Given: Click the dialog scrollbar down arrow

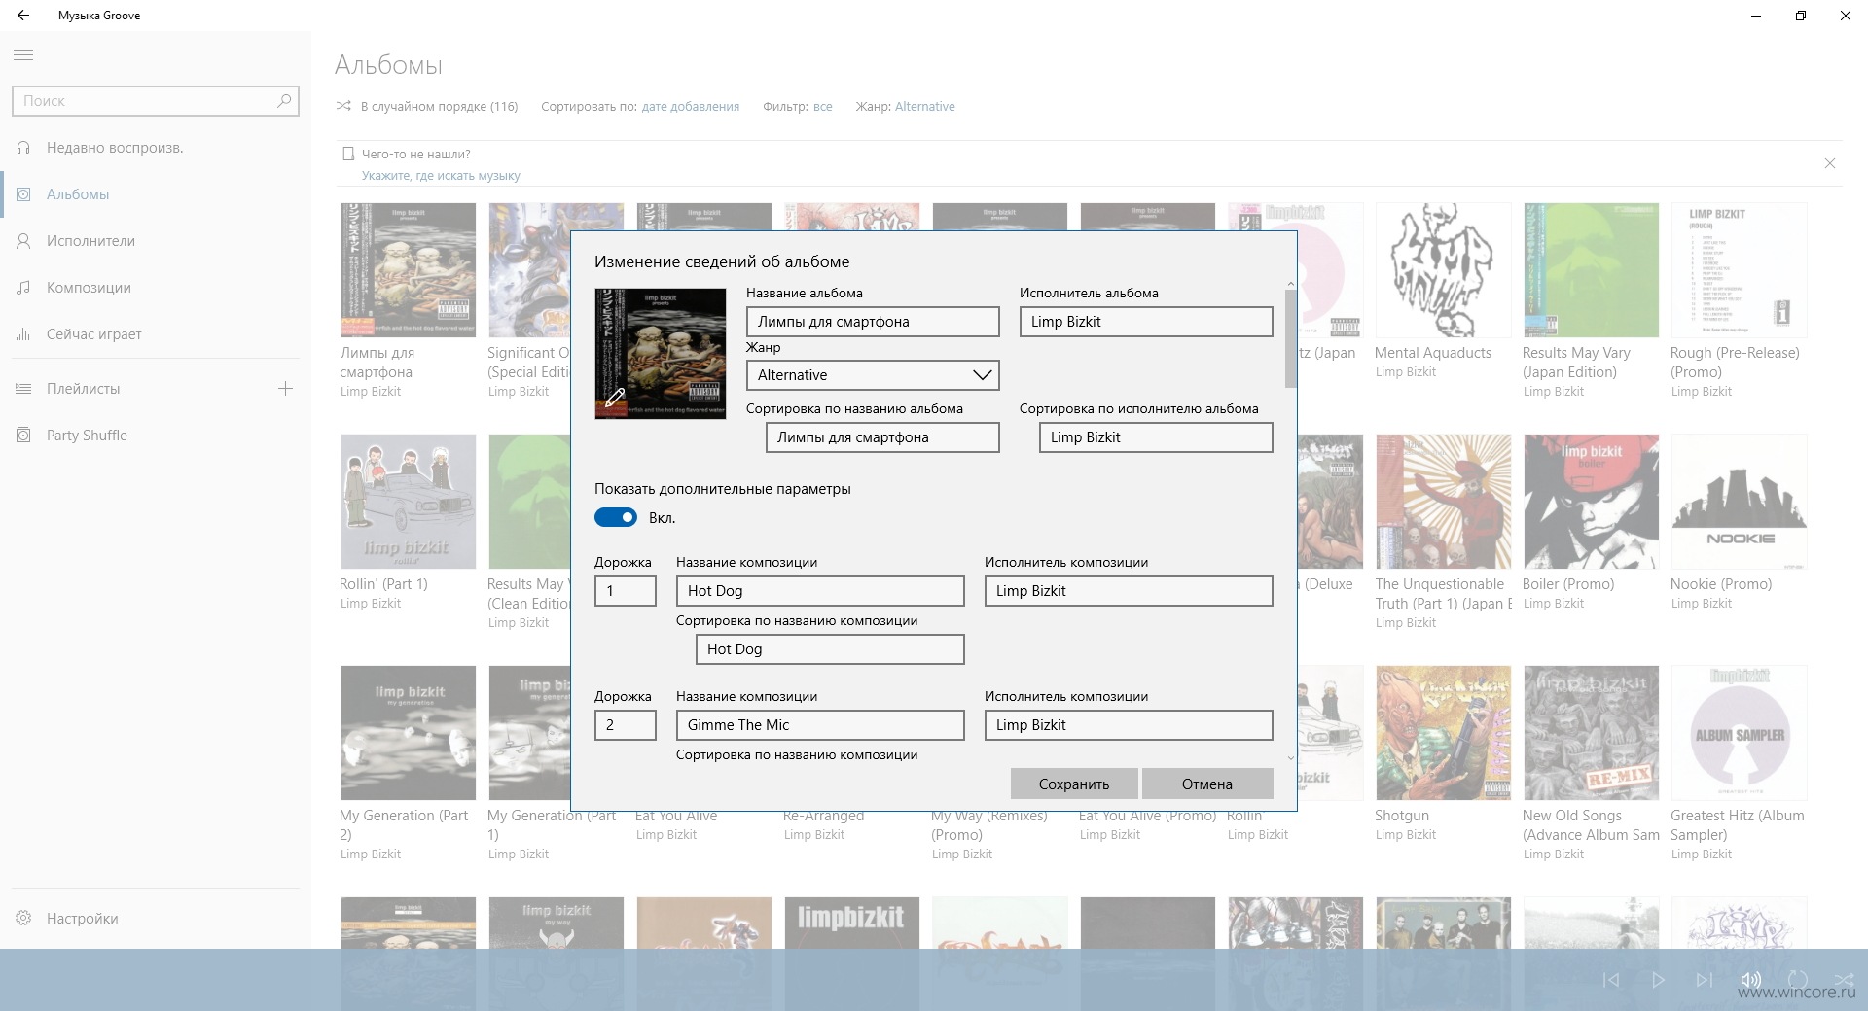Looking at the screenshot, I should (1291, 758).
